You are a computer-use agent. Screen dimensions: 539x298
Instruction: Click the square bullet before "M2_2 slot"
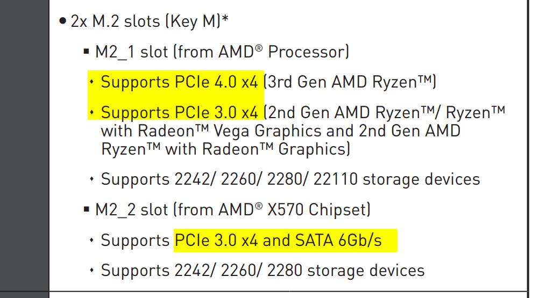[x=86, y=209]
